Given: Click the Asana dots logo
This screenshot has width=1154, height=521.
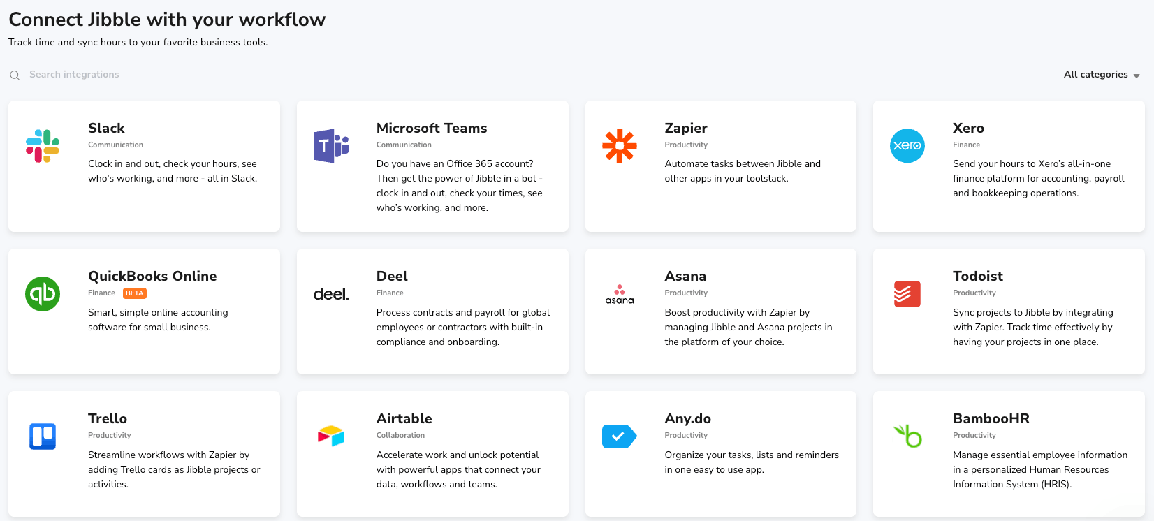Looking at the screenshot, I should point(620,293).
